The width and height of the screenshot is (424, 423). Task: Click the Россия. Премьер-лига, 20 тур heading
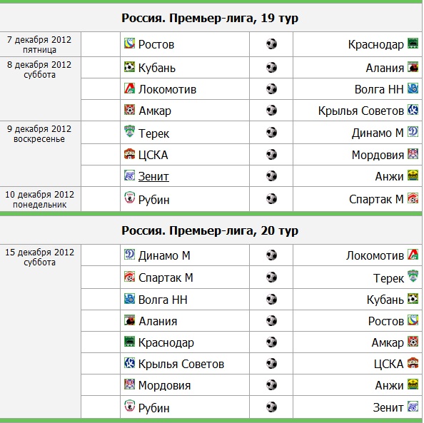pyautogui.click(x=210, y=230)
